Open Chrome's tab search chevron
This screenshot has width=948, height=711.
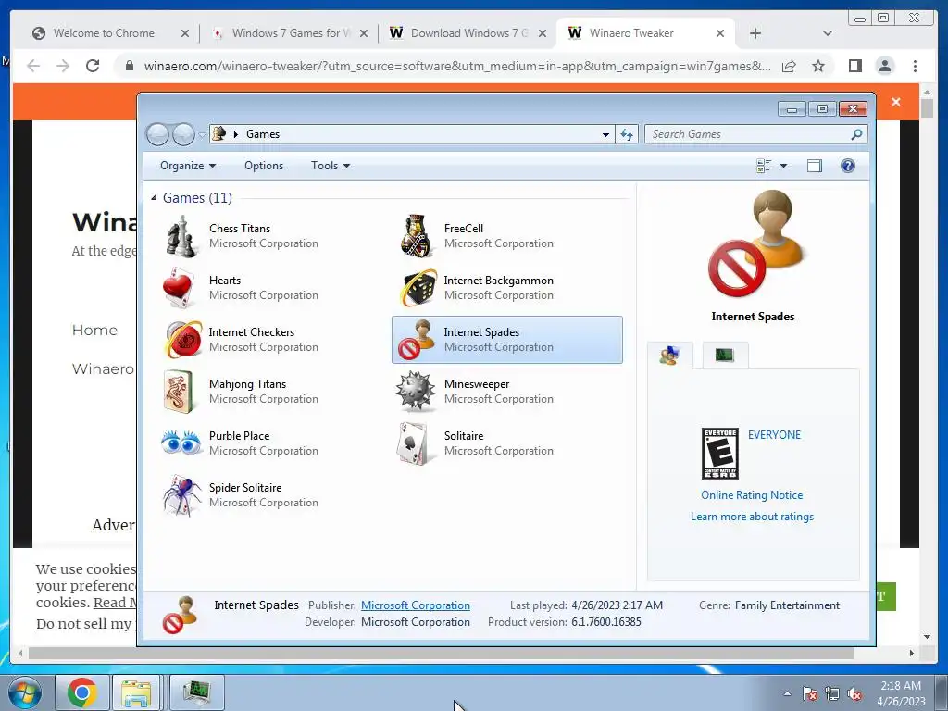tap(827, 33)
